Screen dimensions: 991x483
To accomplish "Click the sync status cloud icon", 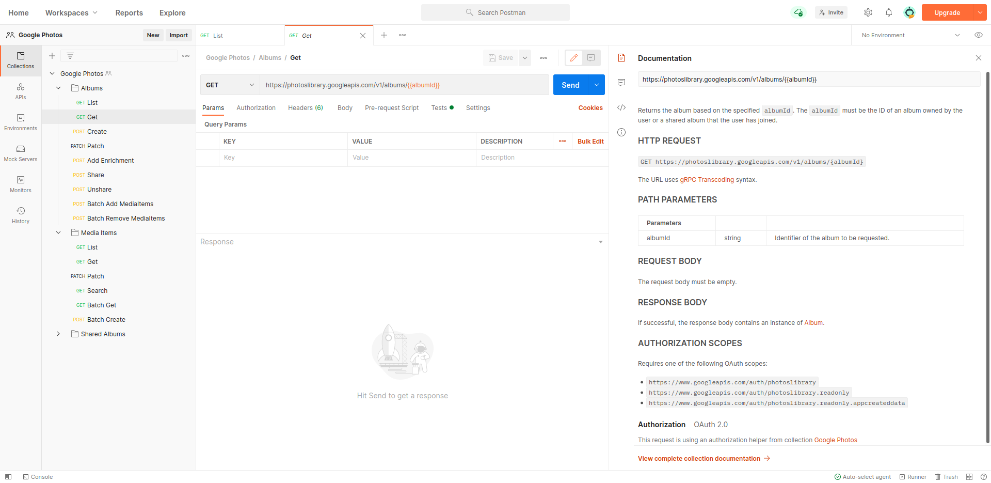I will click(798, 12).
